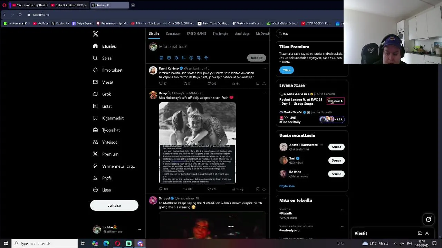Add location icon in composer
The height and width of the screenshot is (248, 442).
[206, 58]
